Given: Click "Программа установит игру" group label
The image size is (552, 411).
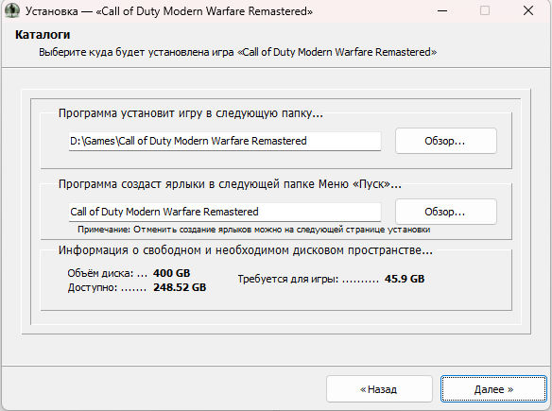Looking at the screenshot, I should pyautogui.click(x=191, y=113).
